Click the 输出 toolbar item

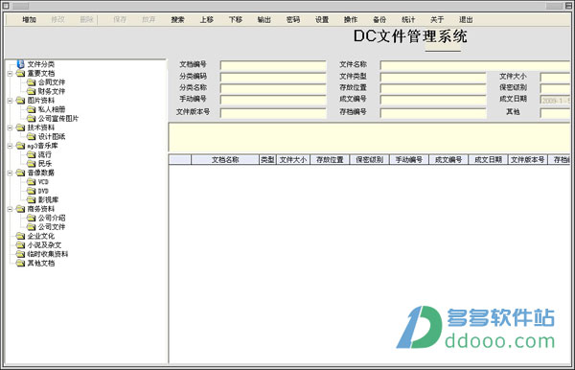point(264,20)
